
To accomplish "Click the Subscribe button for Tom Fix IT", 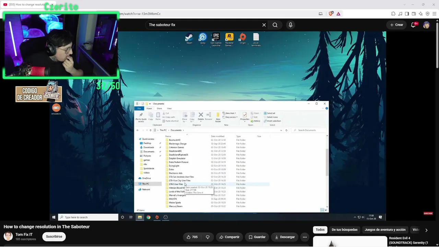I will (x=54, y=237).
